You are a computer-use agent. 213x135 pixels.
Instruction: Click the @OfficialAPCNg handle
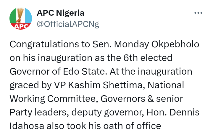(67, 24)
